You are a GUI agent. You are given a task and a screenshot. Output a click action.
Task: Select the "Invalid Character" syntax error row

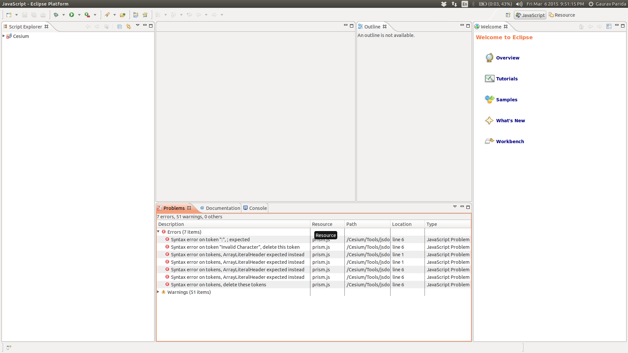[235, 247]
